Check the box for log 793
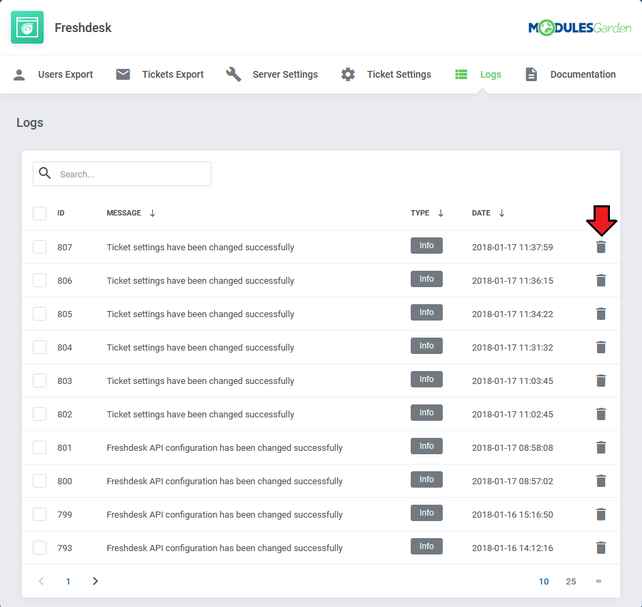Screen dimensions: 642x607 coord(40,548)
